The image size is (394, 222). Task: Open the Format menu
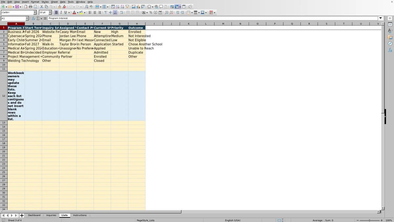point(35,2)
